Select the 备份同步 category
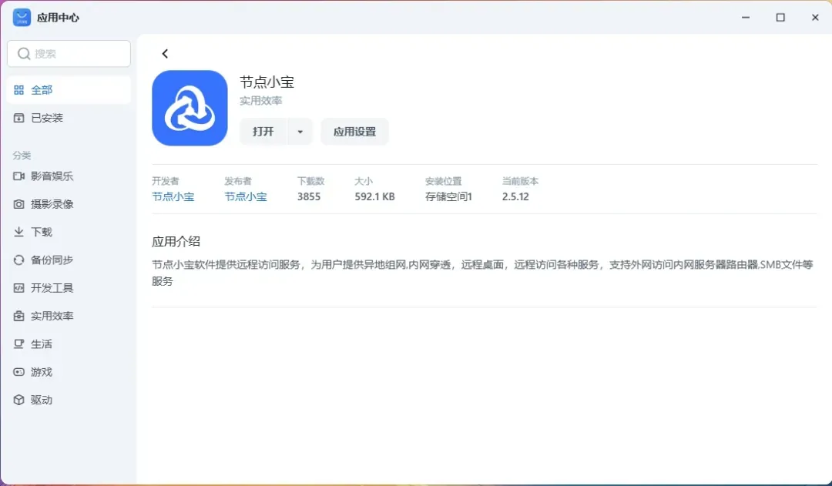This screenshot has height=486, width=832. pyautogui.click(x=52, y=260)
